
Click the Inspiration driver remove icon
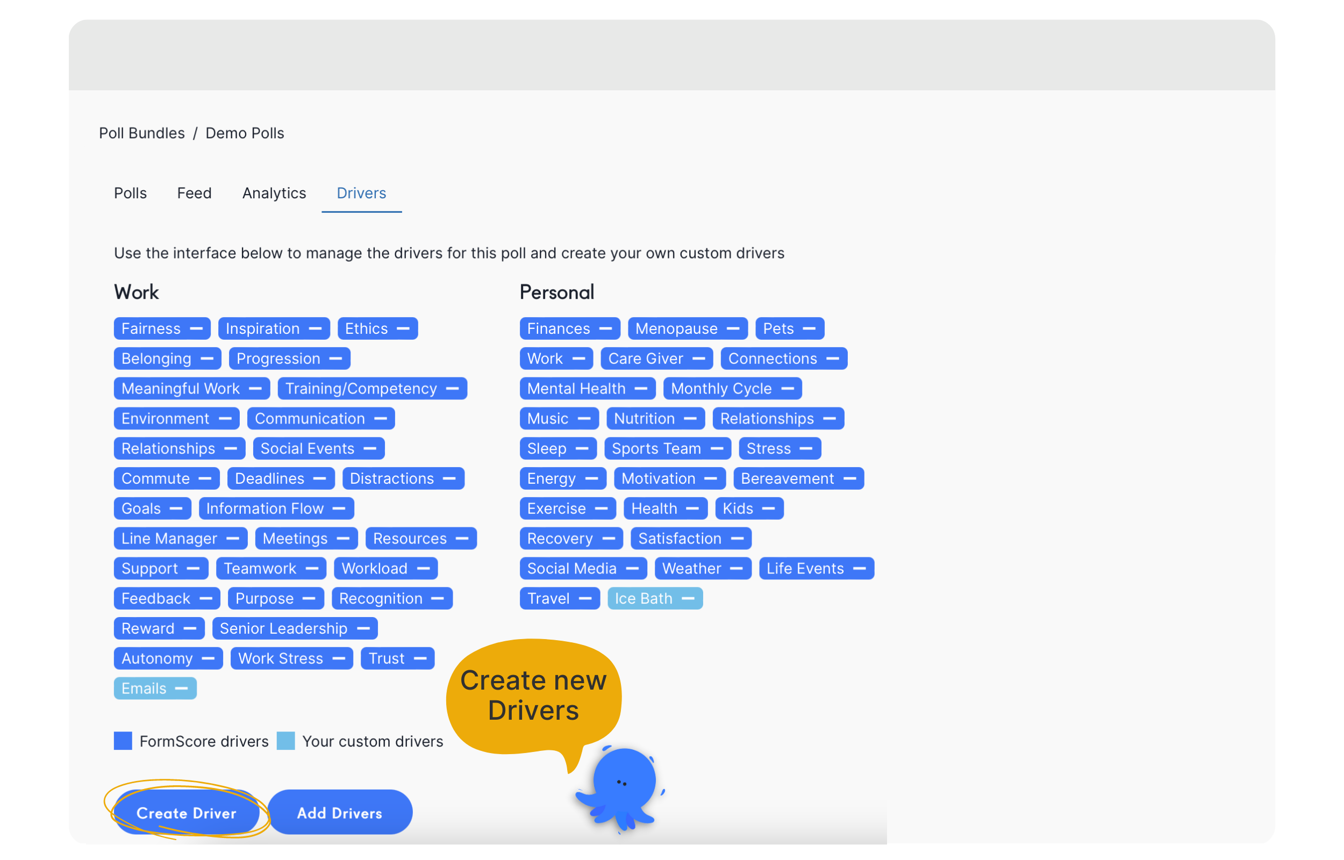pyautogui.click(x=314, y=328)
